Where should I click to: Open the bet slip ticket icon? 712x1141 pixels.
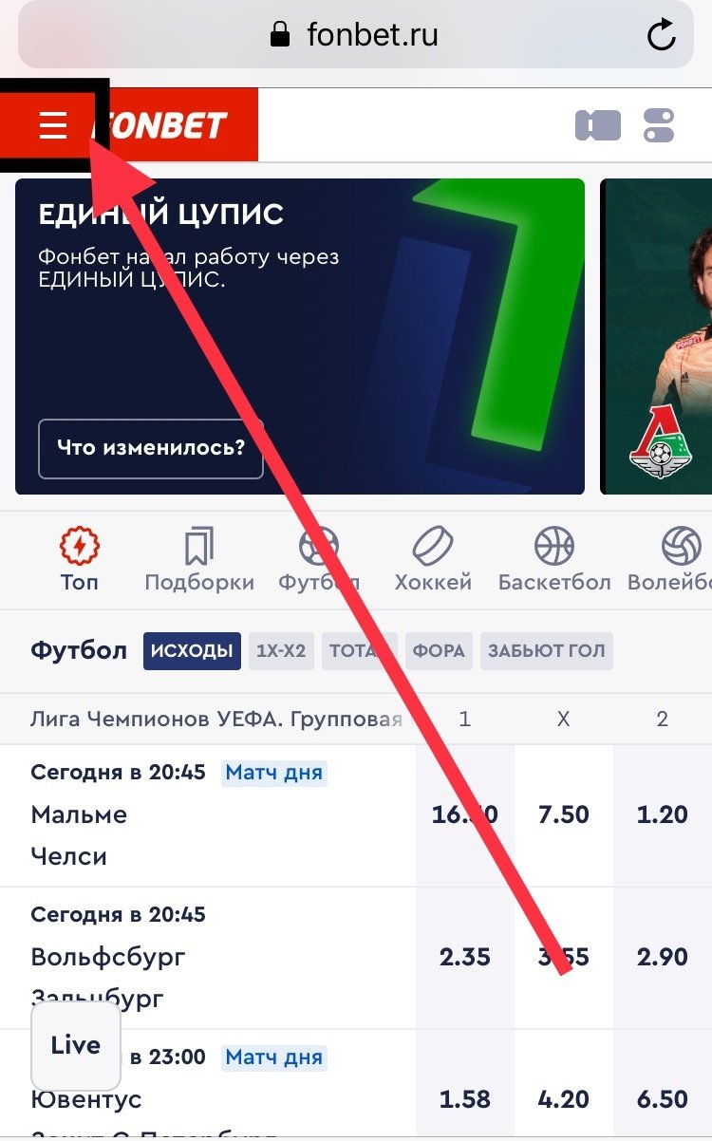point(598,125)
